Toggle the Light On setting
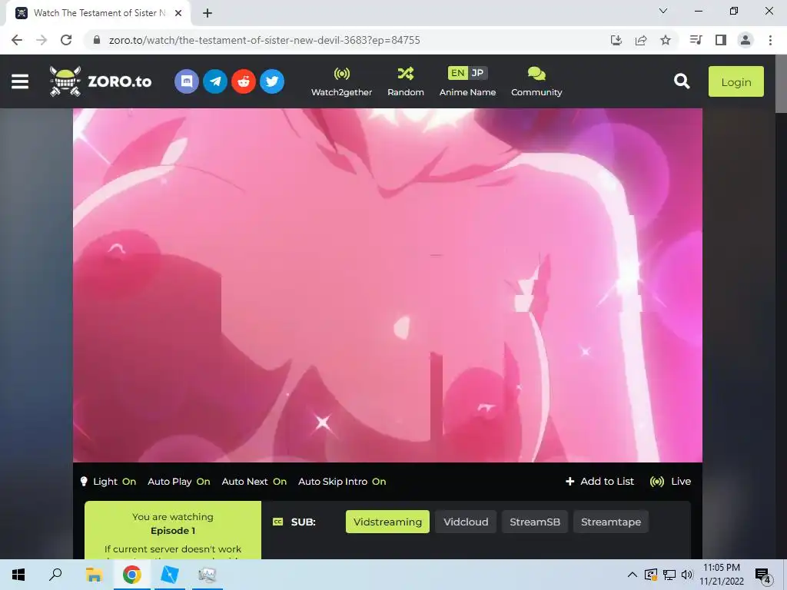This screenshot has width=787, height=590. 108,482
